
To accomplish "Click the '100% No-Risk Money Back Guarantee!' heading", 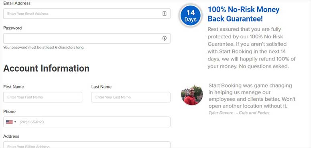I will pyautogui.click(x=244, y=14).
